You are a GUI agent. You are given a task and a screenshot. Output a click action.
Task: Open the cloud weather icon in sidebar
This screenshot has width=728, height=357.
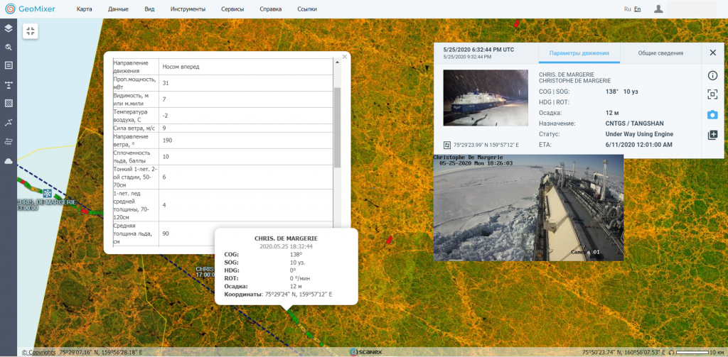pos(9,161)
